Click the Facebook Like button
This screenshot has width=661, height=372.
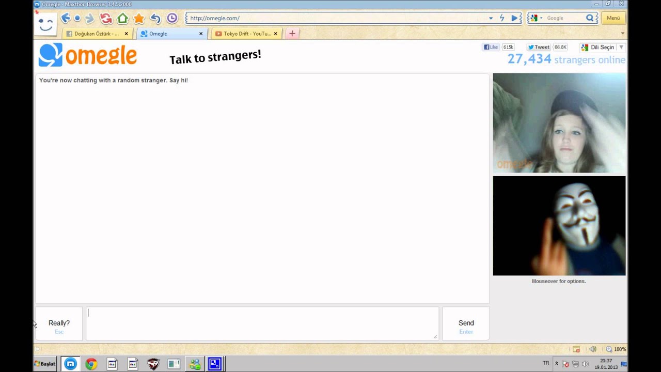pyautogui.click(x=491, y=47)
